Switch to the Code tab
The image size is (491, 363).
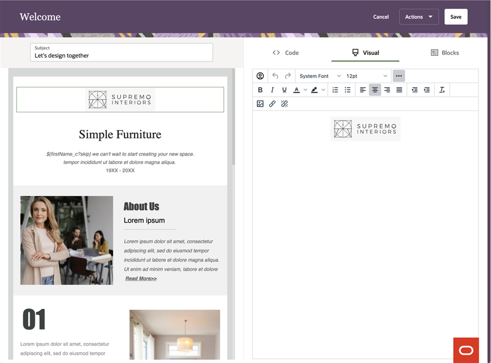point(286,53)
